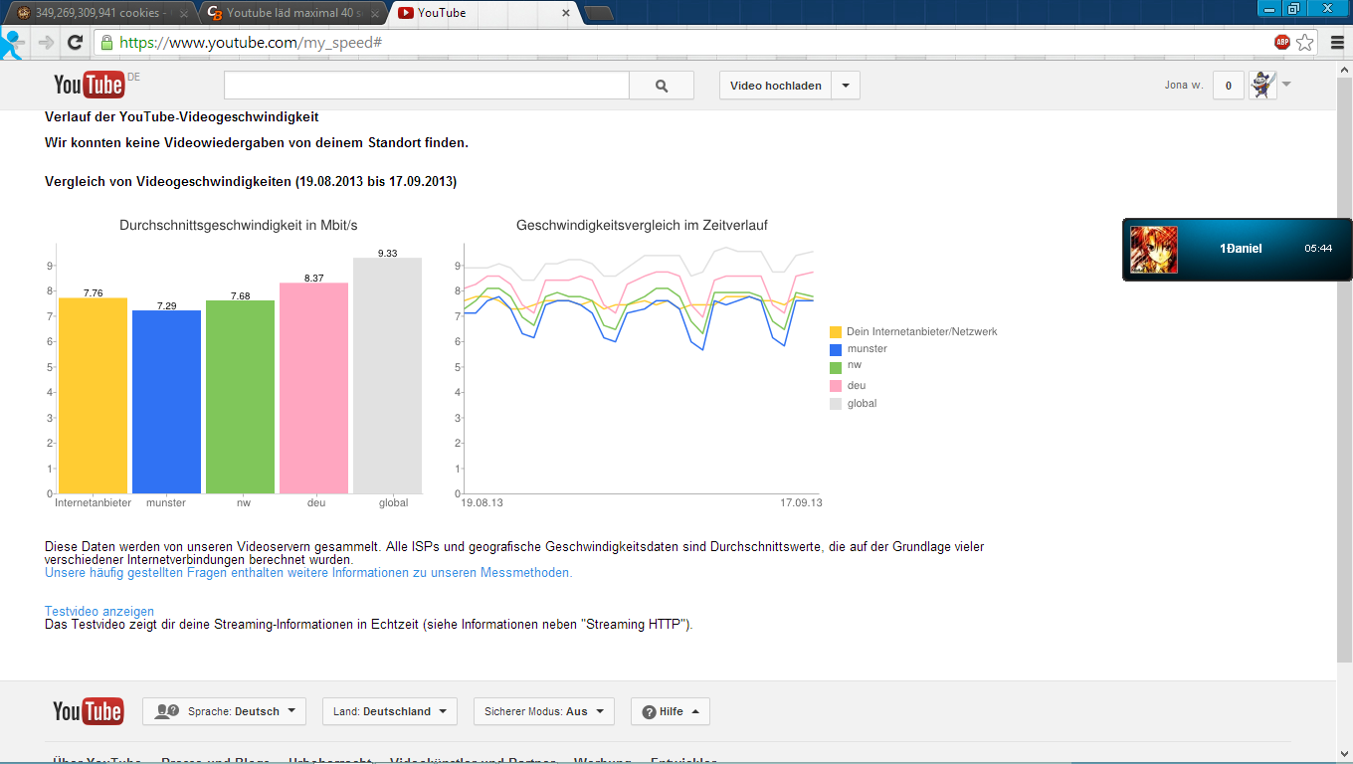The width and height of the screenshot is (1353, 764).
Task: Open a new browser tab
Action: (598, 13)
